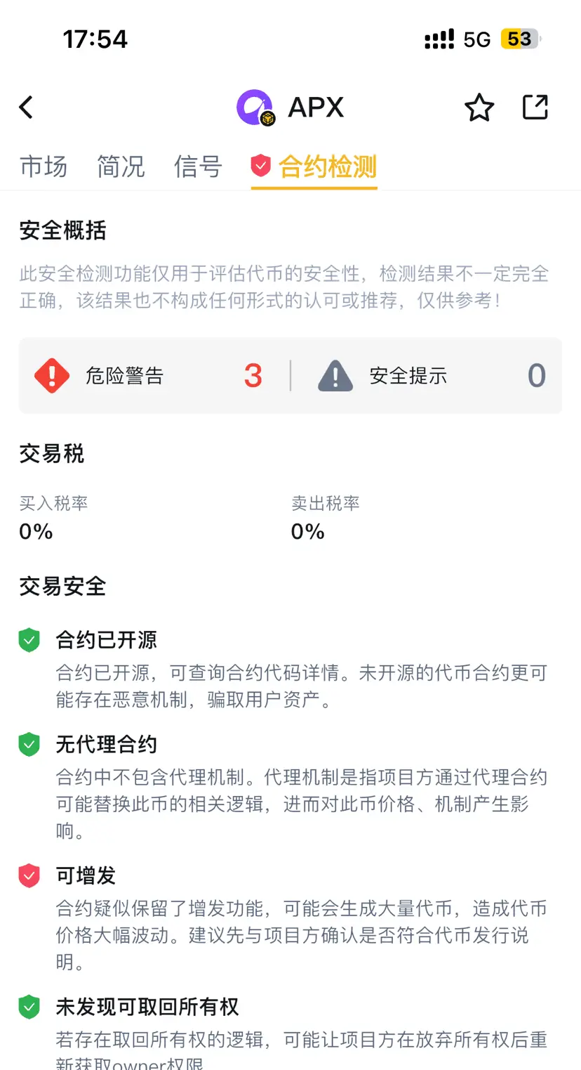Image resolution: width=581 pixels, height=1070 pixels.
Task: Open the share/export icon
Action: [x=535, y=107]
